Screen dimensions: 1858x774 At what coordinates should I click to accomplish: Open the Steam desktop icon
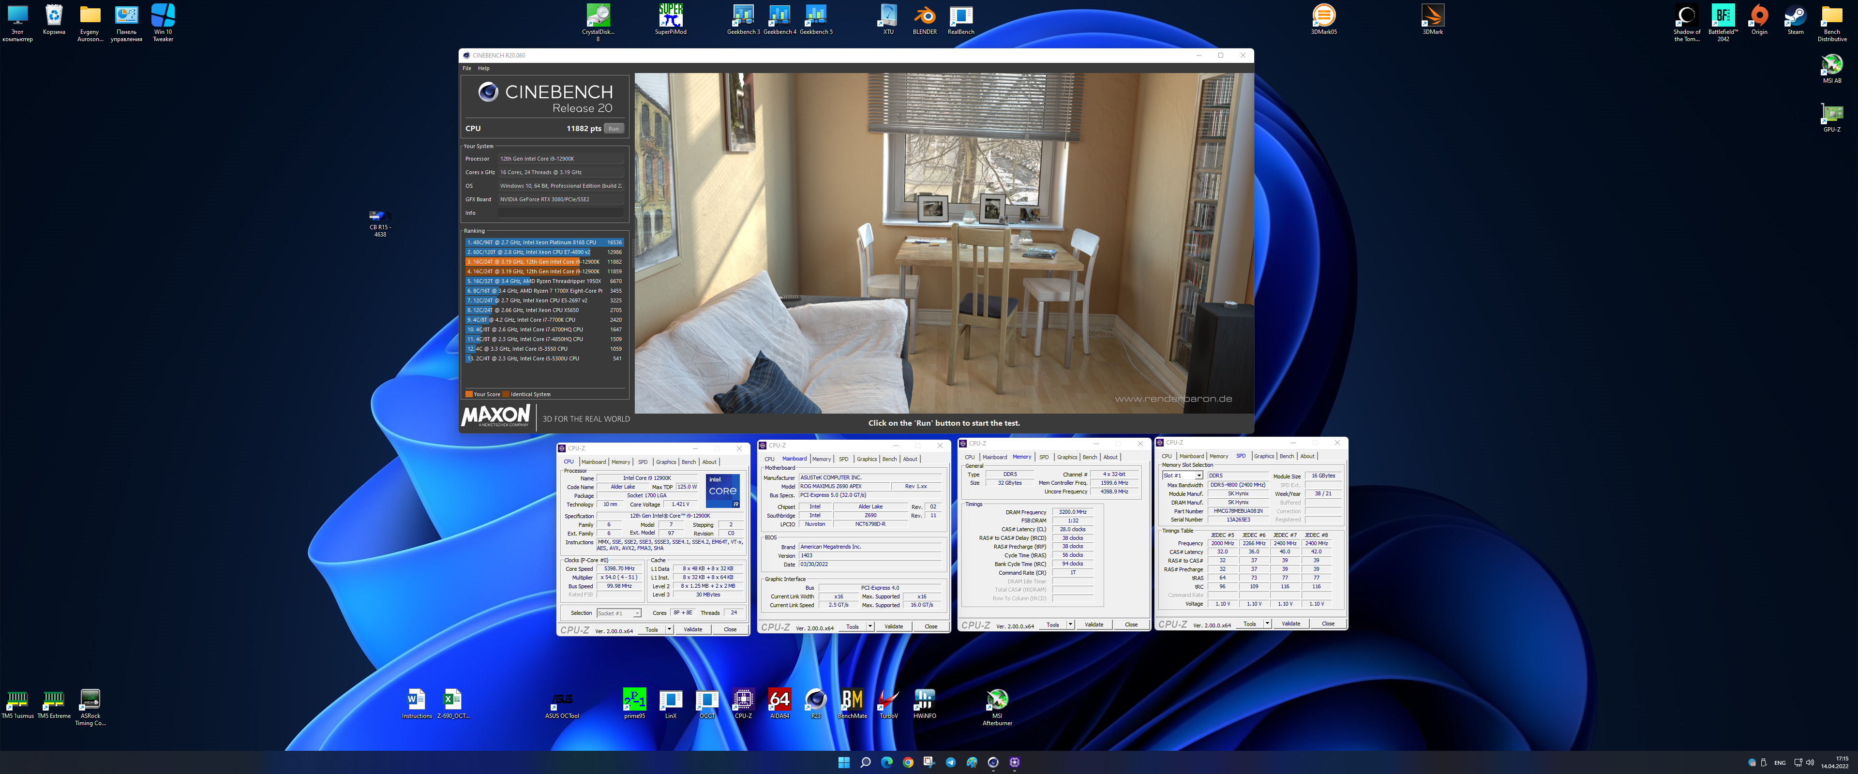coord(1795,19)
